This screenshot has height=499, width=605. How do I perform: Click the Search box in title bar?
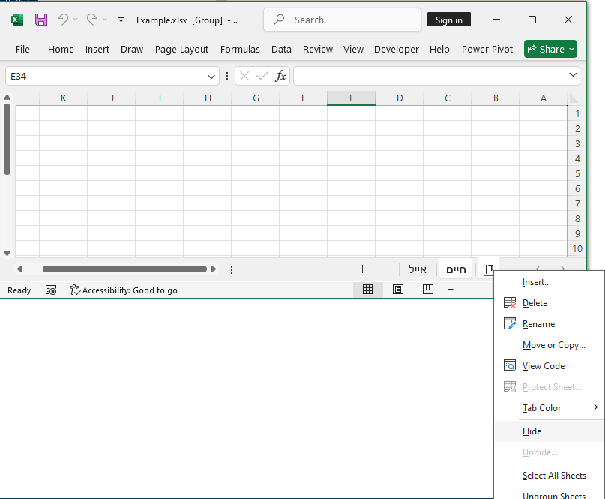point(342,20)
